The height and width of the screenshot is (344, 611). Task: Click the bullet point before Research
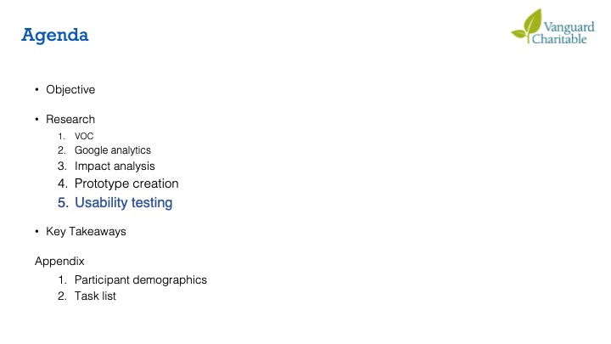[x=37, y=119]
